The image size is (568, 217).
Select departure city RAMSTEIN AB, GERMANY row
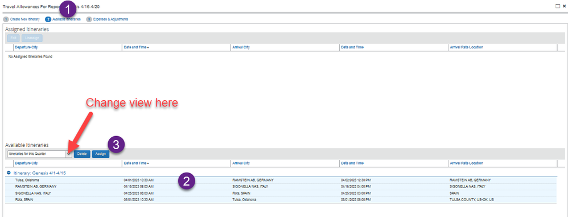[x=36, y=187]
